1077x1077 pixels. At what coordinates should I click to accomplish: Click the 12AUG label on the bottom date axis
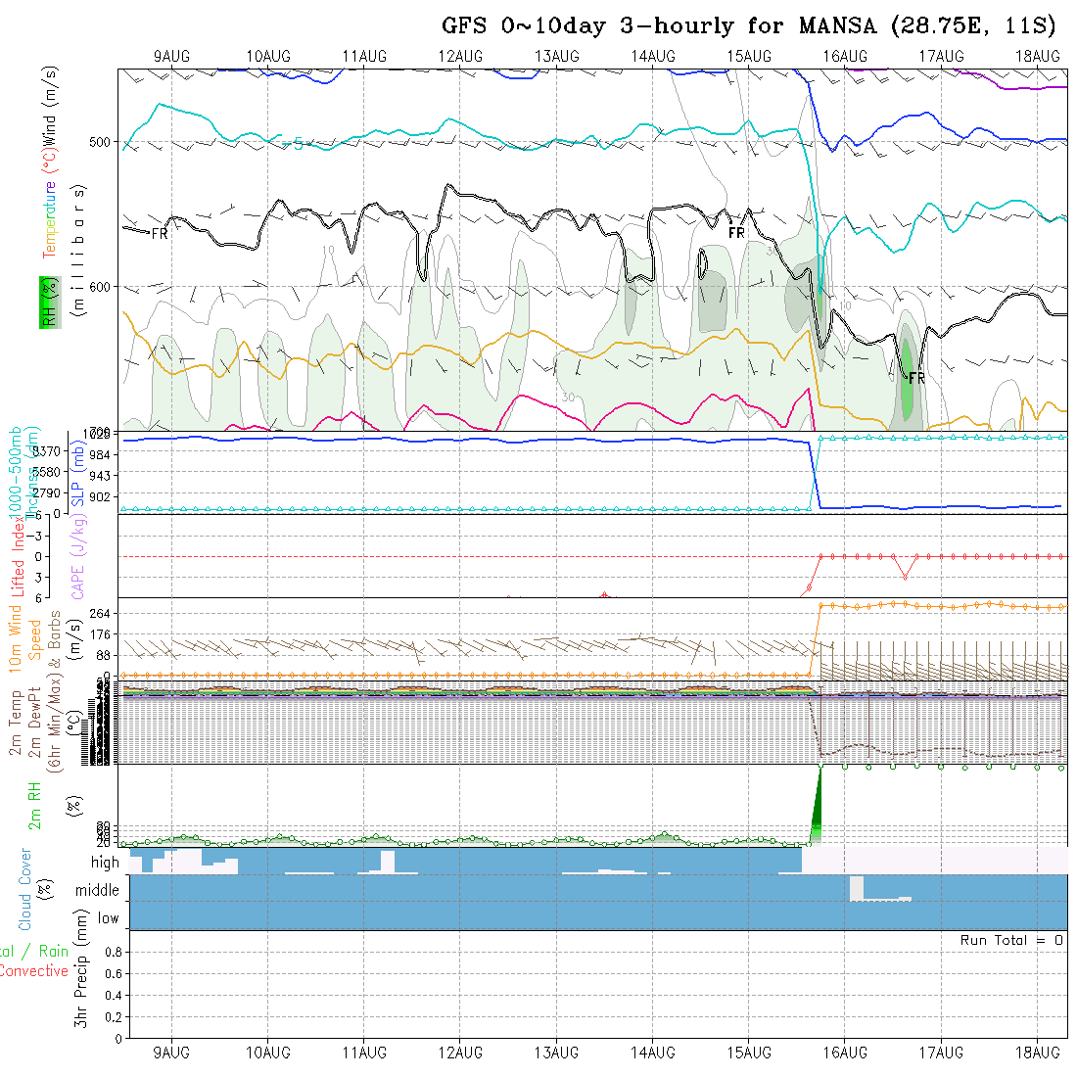tap(460, 1053)
